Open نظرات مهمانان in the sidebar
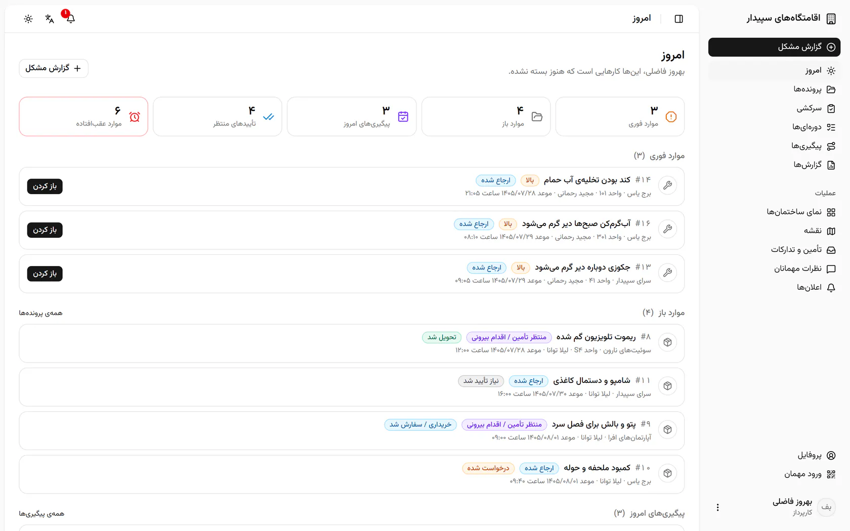 (x=774, y=269)
